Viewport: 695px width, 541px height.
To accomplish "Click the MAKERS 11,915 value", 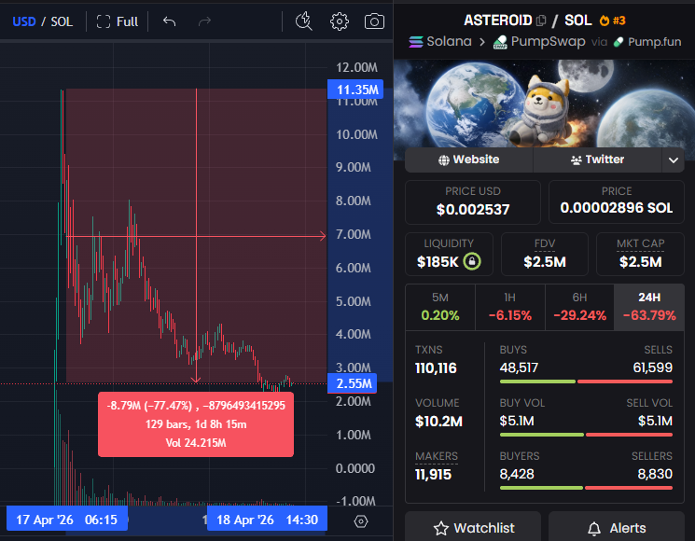I will coord(433,475).
